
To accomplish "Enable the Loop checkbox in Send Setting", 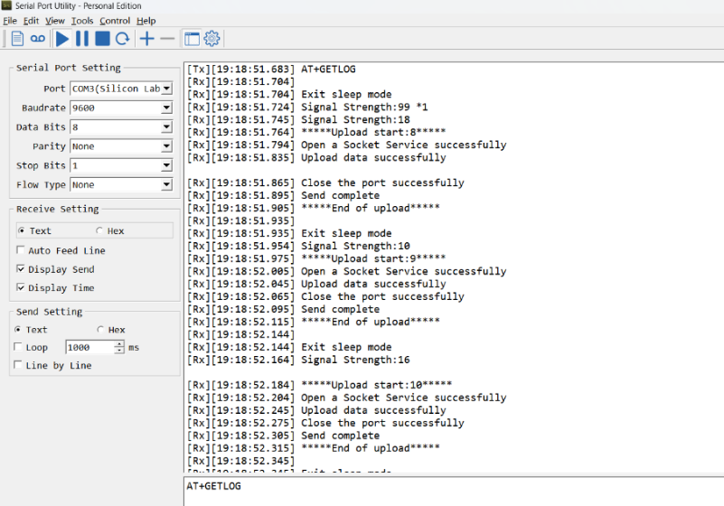I will (x=18, y=347).
